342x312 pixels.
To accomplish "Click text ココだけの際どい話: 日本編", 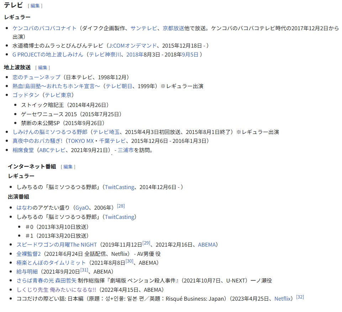I will (x=50, y=299).
